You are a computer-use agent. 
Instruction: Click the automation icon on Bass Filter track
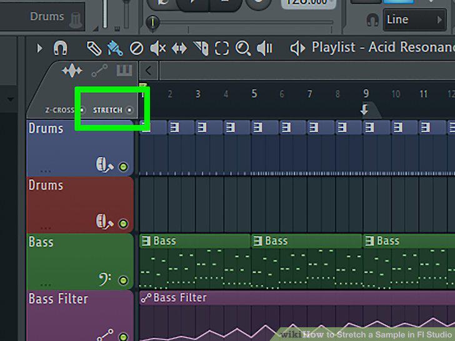(x=105, y=335)
